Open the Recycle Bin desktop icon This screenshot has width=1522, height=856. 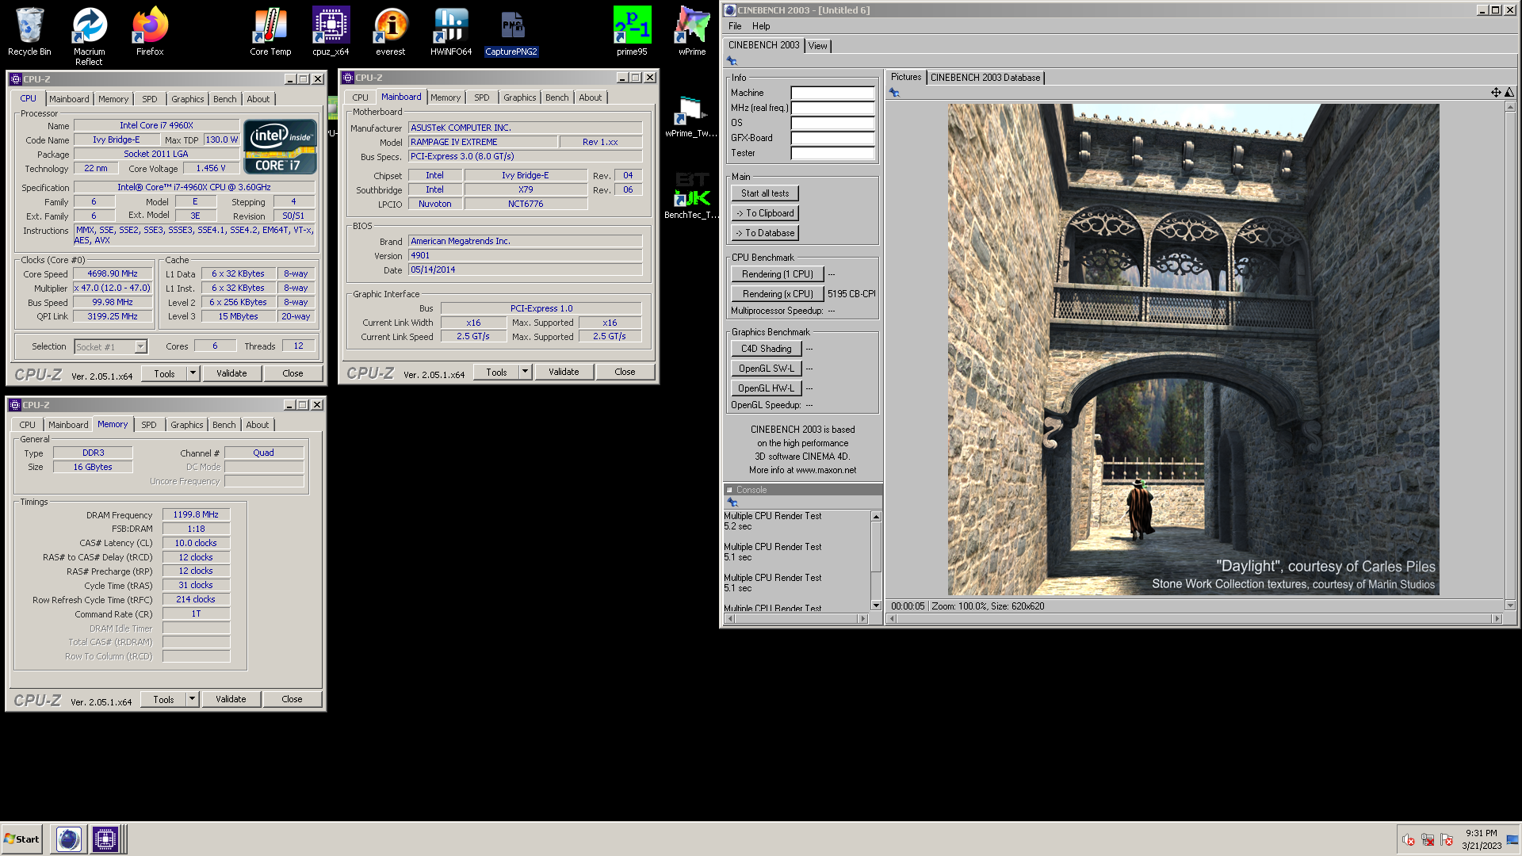29,32
